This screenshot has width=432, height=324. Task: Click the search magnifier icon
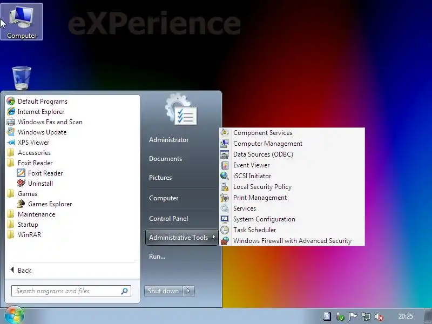pyautogui.click(x=124, y=291)
